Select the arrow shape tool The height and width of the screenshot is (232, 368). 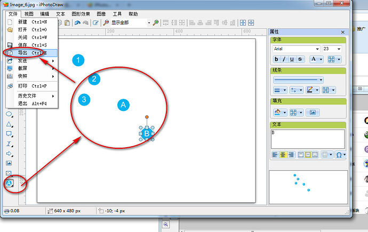point(9,154)
